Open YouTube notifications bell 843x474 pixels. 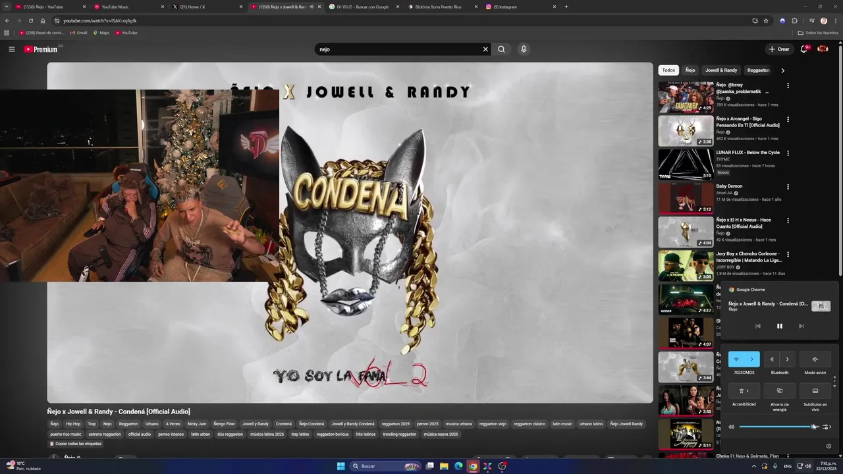click(x=804, y=49)
